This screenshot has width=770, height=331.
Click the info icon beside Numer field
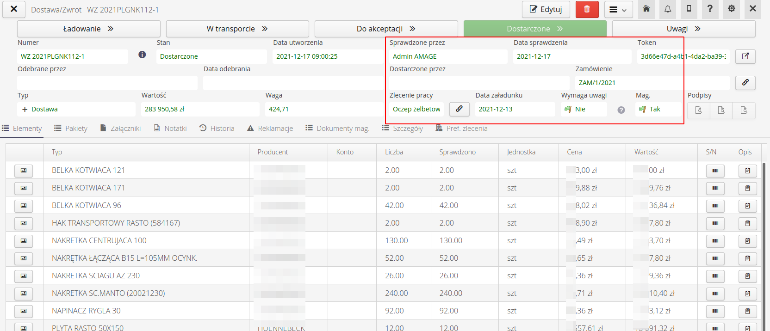tap(142, 55)
